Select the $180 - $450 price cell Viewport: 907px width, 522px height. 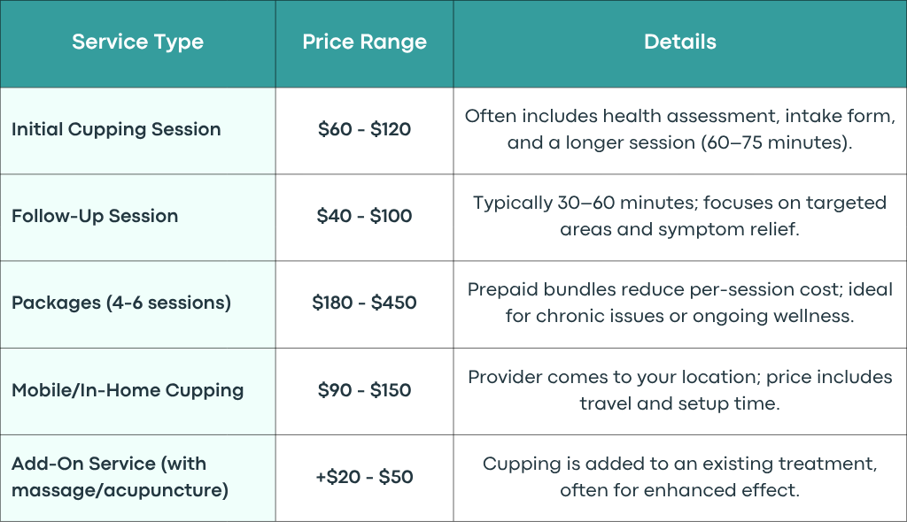click(364, 303)
